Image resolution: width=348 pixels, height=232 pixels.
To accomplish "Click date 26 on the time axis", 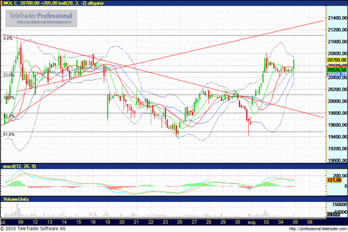I will (179, 221).
